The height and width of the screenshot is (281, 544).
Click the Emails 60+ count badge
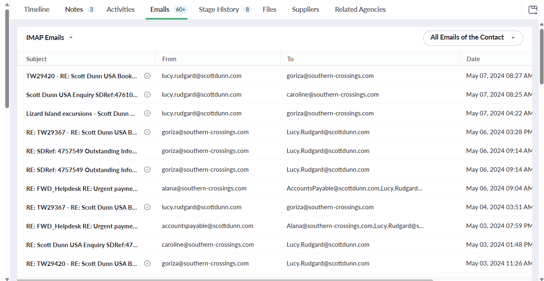pyautogui.click(x=180, y=9)
